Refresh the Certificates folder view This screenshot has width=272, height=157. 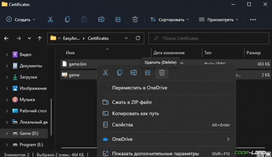(x=138, y=38)
